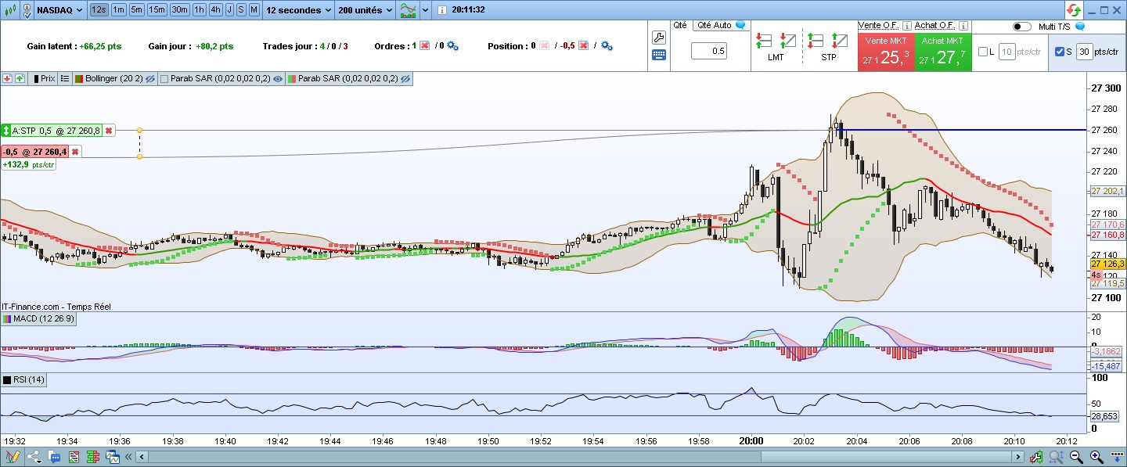Screen dimensions: 1127x467
Task: Click the Multi T/S help bubble
Action: (1080, 26)
